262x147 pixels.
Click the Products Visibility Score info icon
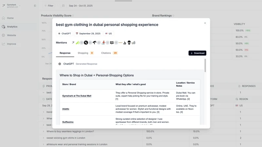click(73, 15)
